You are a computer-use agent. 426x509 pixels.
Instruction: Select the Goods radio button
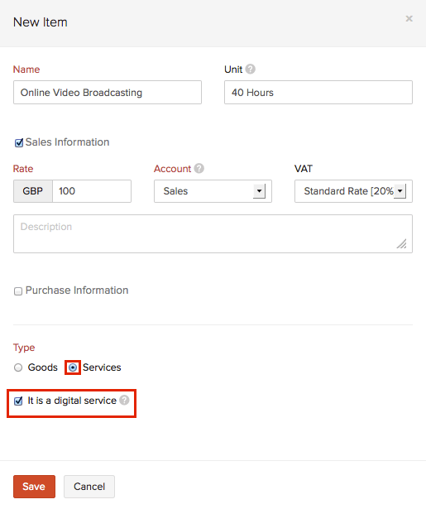pos(18,367)
